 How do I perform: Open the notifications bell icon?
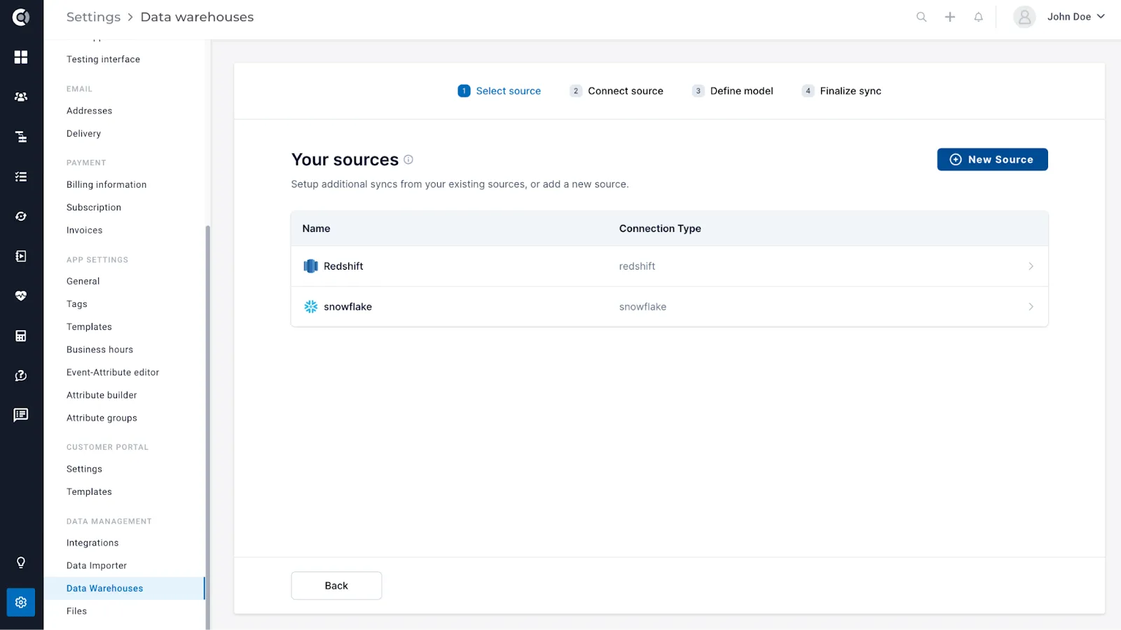[x=979, y=17]
